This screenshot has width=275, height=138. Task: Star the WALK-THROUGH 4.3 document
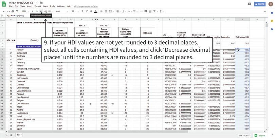[x=37, y=3]
